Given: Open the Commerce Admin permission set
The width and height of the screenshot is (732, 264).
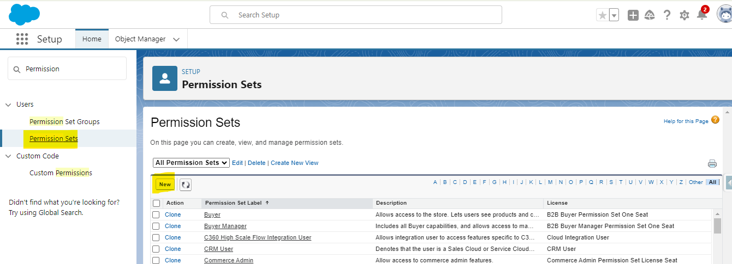Looking at the screenshot, I should [x=229, y=260].
